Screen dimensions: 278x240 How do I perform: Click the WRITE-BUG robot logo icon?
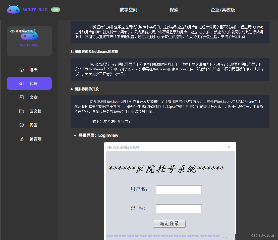[13, 9]
